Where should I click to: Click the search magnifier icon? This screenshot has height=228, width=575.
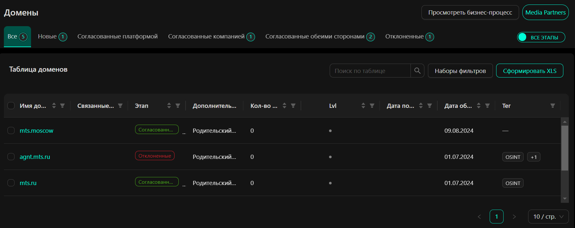pyautogui.click(x=417, y=71)
